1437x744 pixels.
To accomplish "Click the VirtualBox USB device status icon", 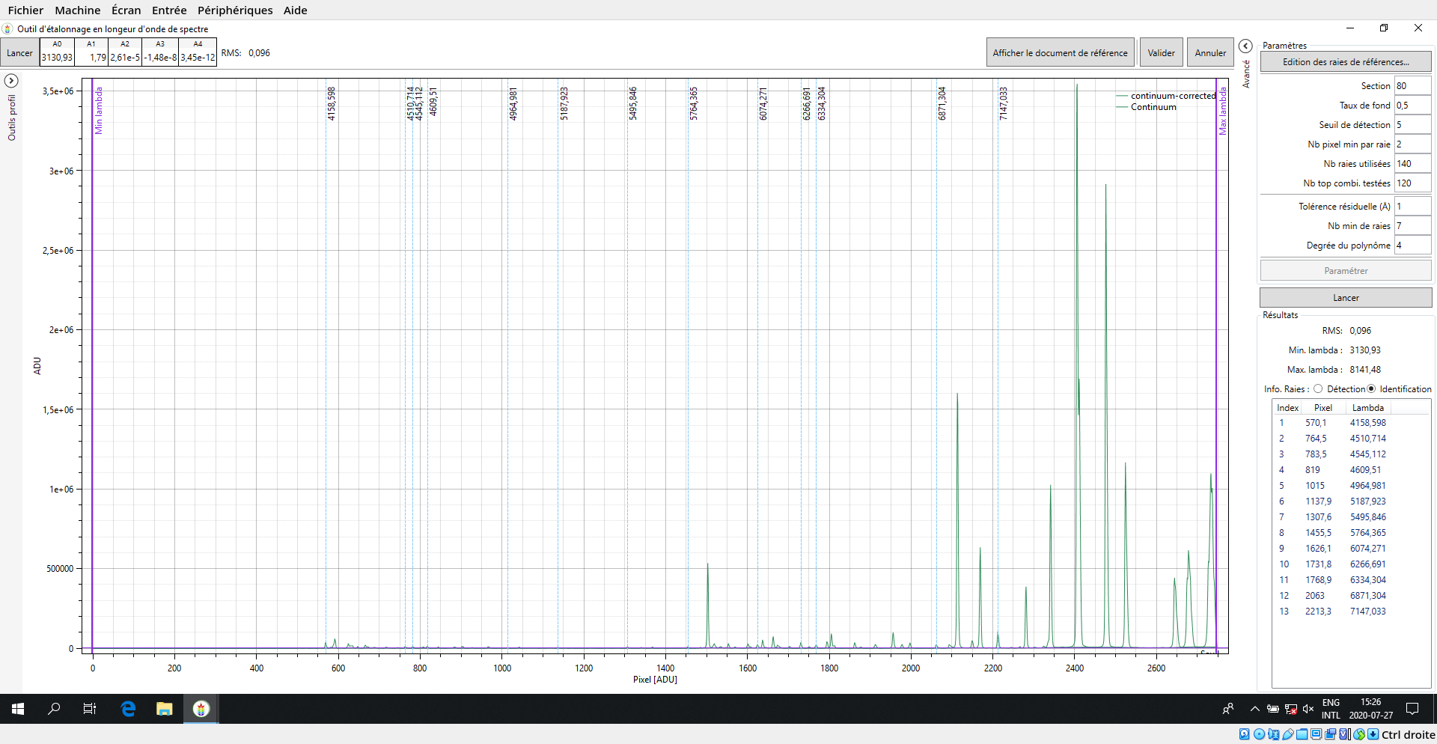I will (x=1288, y=734).
